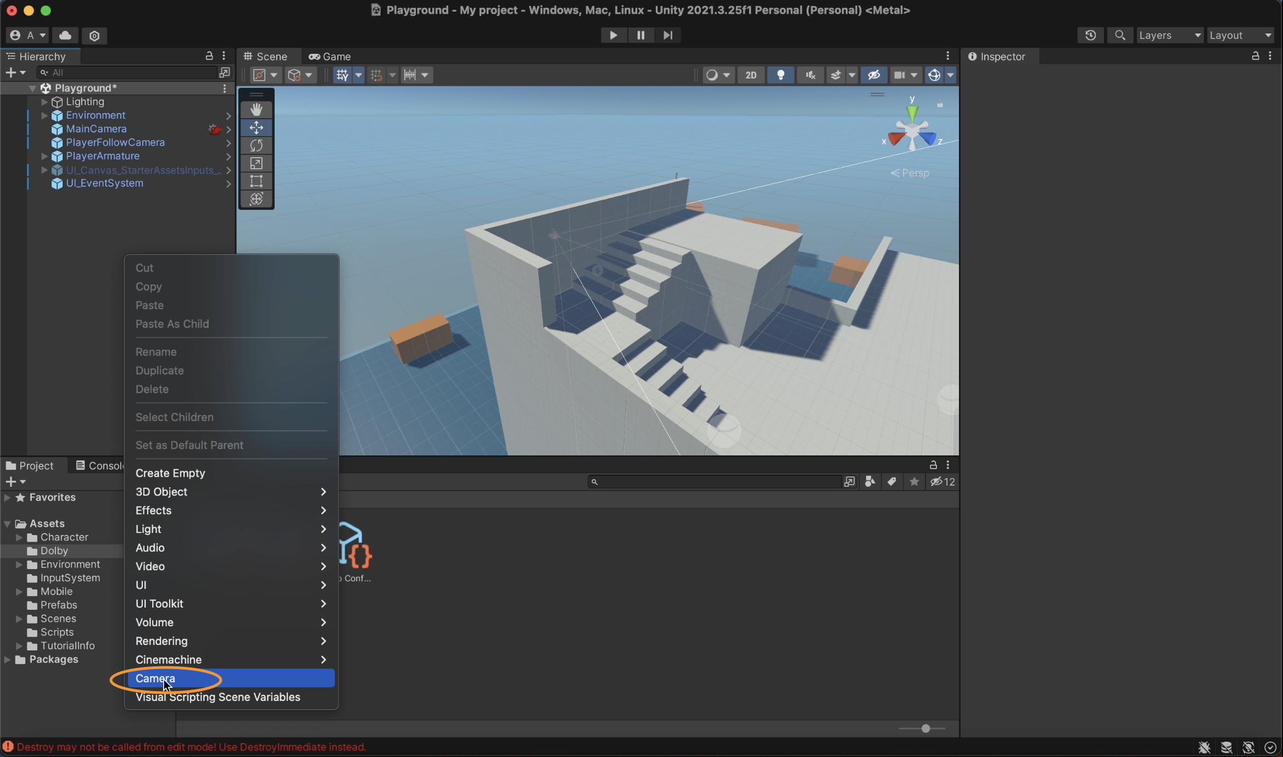Open the Layout dropdown
Image resolution: width=1283 pixels, height=757 pixels.
click(x=1240, y=35)
